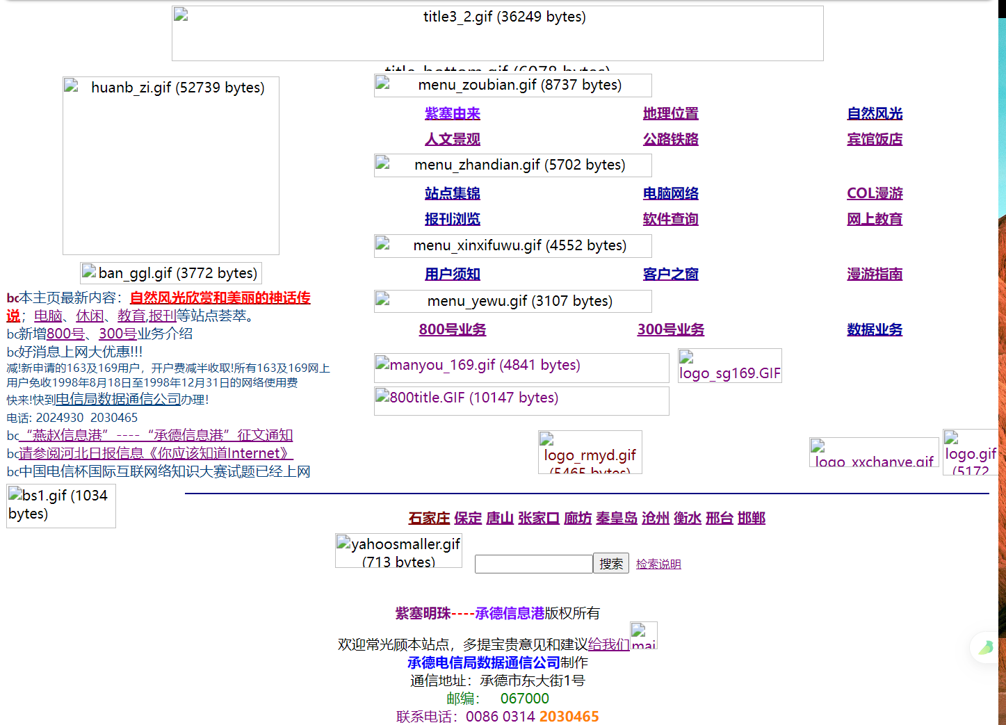This screenshot has height=725, width=1006.
Task: Open the 300号 link in 新增 line
Action: click(x=117, y=334)
